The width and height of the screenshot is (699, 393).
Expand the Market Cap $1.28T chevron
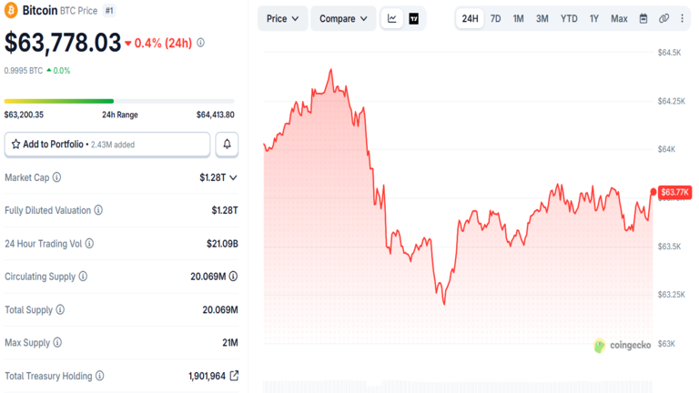[233, 177]
